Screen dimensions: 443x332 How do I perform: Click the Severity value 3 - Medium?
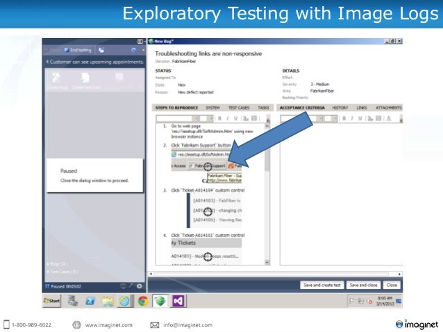[320, 84]
